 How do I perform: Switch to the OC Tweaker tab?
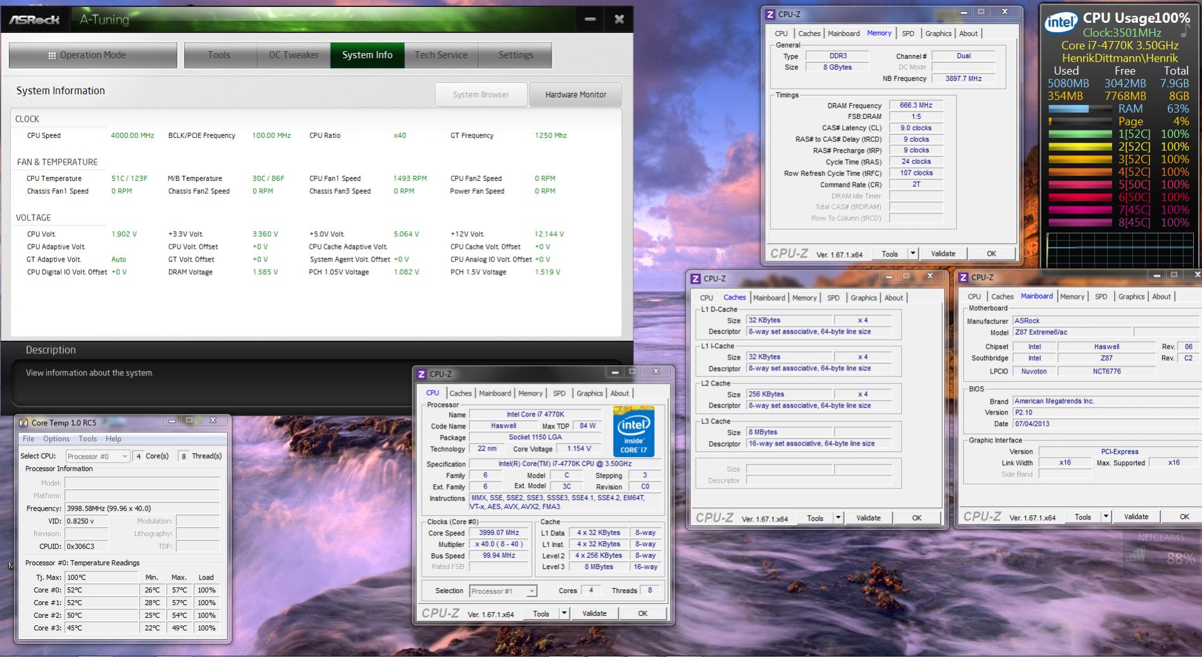click(x=294, y=56)
